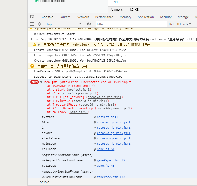The image size is (197, 186).
Task: Clear the console with the ban icon
Action: (39, 24)
